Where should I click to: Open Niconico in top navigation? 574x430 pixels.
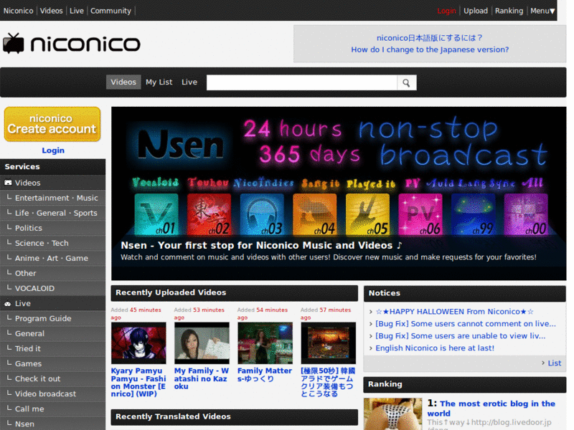click(19, 11)
